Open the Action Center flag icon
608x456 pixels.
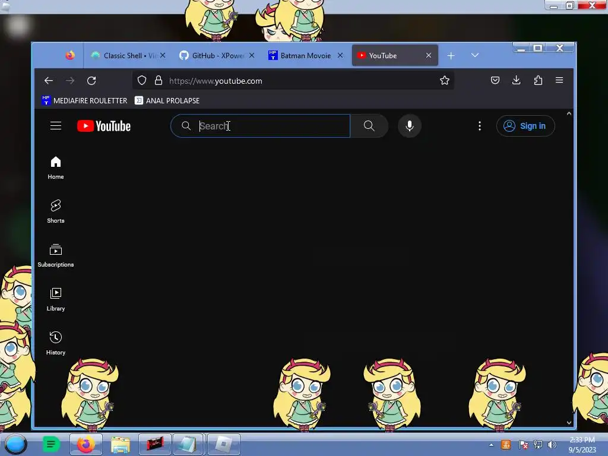(523, 445)
